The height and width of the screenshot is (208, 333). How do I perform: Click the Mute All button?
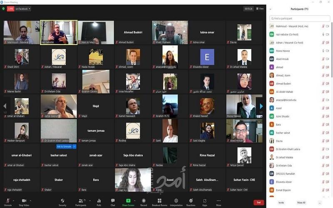(301, 203)
